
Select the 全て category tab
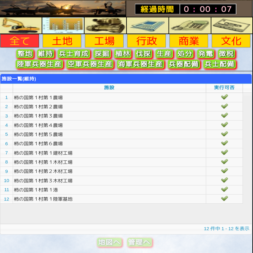coord(20,41)
